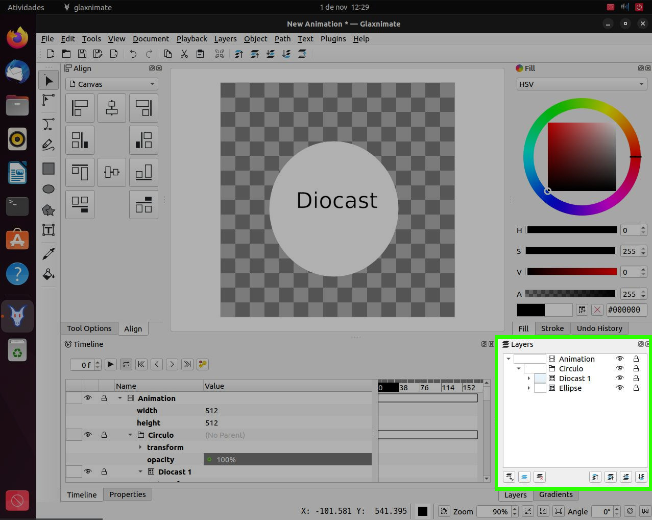652x520 pixels.
Task: Lock the Ellipse layer in Layers panel
Action: click(636, 388)
